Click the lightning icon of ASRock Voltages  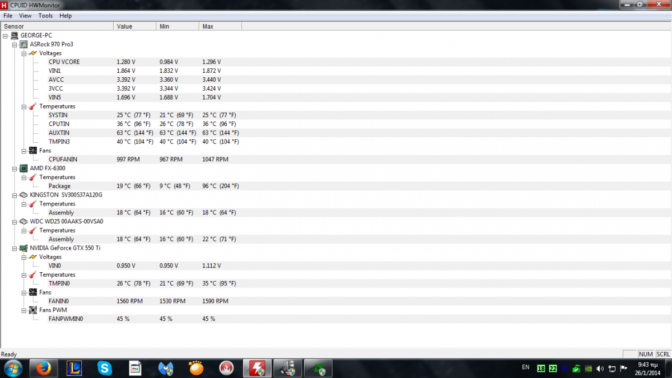click(x=32, y=53)
